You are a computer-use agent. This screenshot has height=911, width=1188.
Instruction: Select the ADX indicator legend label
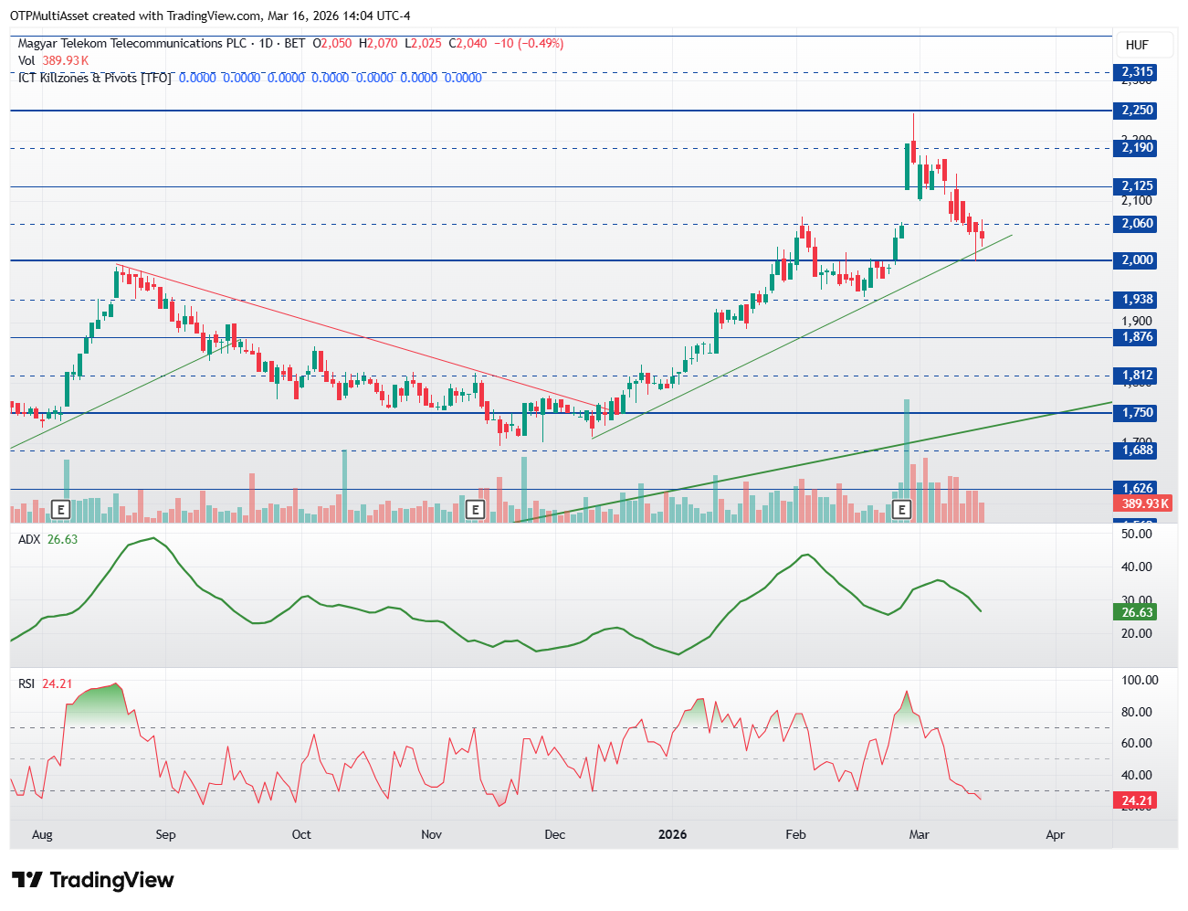pyautogui.click(x=29, y=539)
